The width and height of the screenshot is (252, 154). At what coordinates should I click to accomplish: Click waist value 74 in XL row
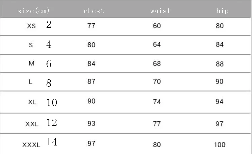[157, 102]
